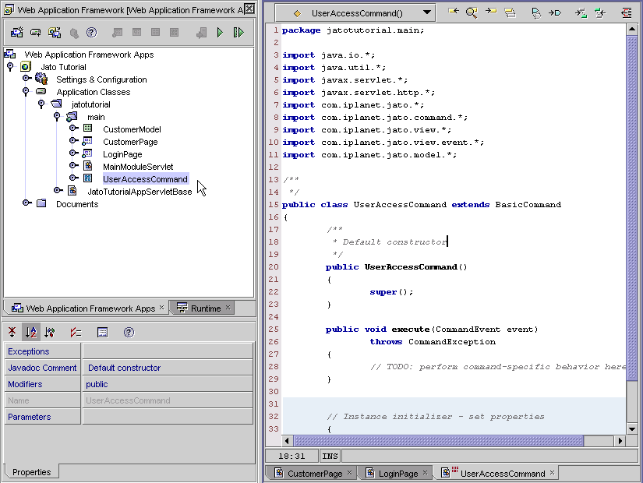
Task: Select CustomerModel in the tree
Action: [132, 129]
